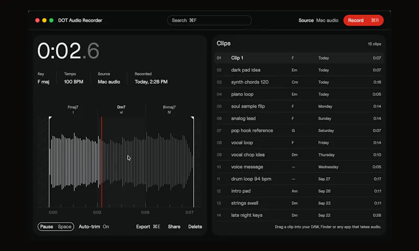This screenshot has width=419, height=251.
Task: Select the Dm7 chord marker
Action: 121,110
